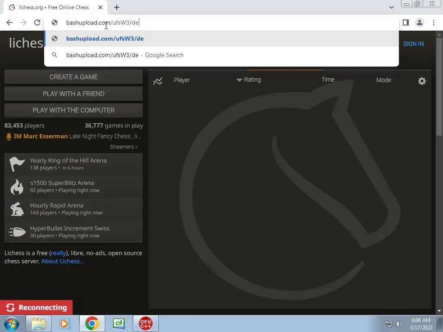Viewport: 443px width, 332px height.
Task: Open the Chrome three-dot menu
Action: click(x=433, y=22)
